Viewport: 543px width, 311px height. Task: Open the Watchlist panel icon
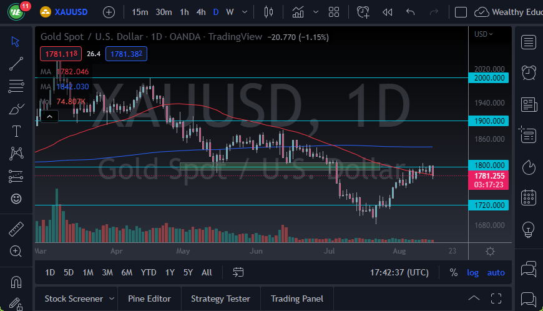click(x=529, y=42)
